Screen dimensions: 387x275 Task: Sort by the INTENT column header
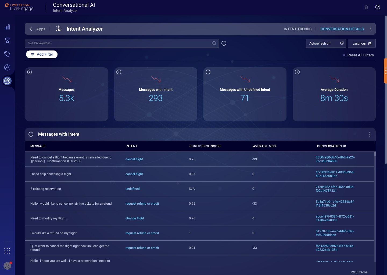pos(131,146)
